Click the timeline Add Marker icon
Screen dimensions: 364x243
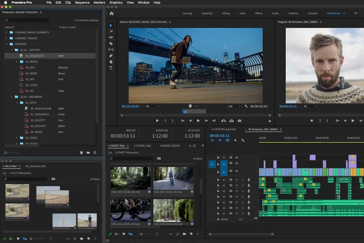tap(235, 140)
